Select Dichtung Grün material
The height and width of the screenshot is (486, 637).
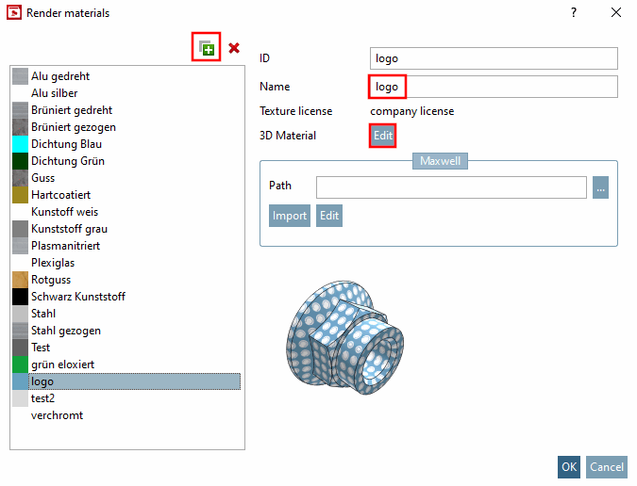tap(126, 161)
